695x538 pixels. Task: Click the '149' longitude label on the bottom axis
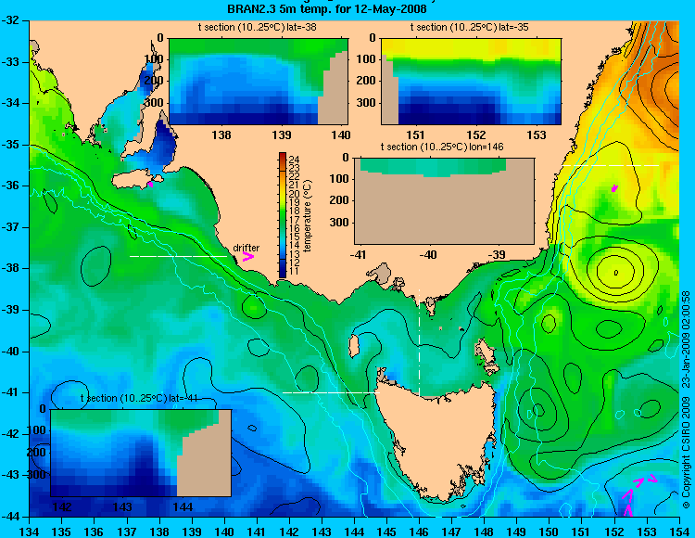pos(517,532)
